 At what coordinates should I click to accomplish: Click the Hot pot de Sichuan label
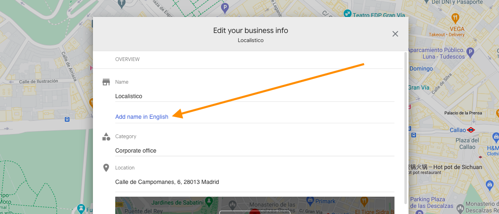(445, 167)
